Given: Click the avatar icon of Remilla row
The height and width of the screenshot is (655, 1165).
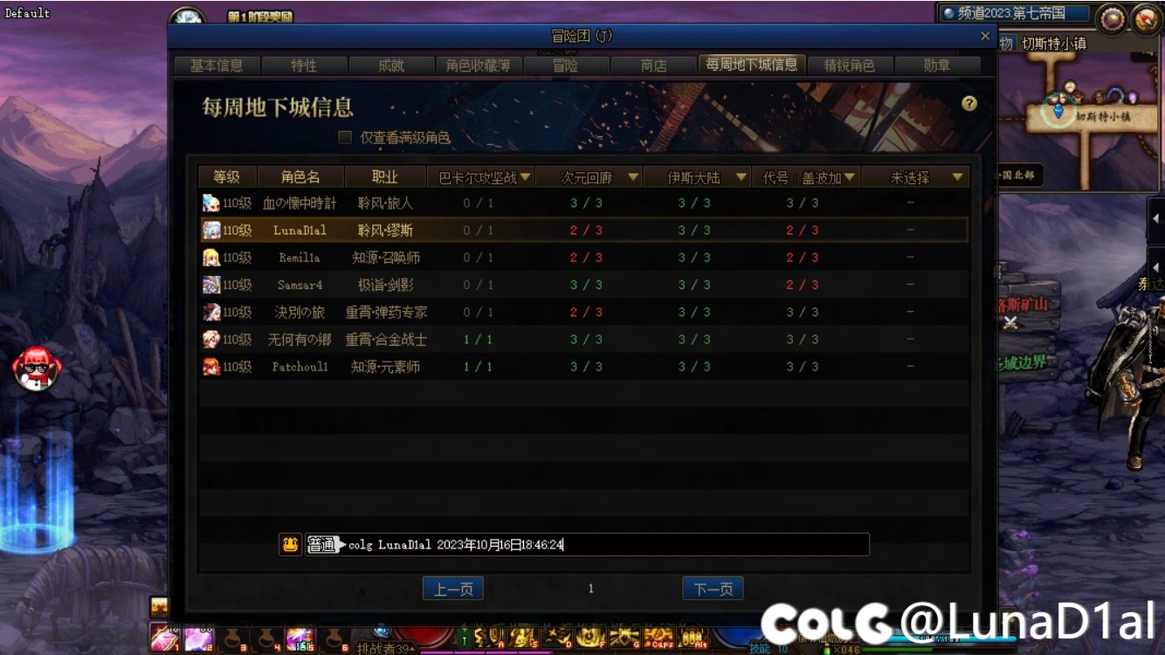Looking at the screenshot, I should point(211,258).
